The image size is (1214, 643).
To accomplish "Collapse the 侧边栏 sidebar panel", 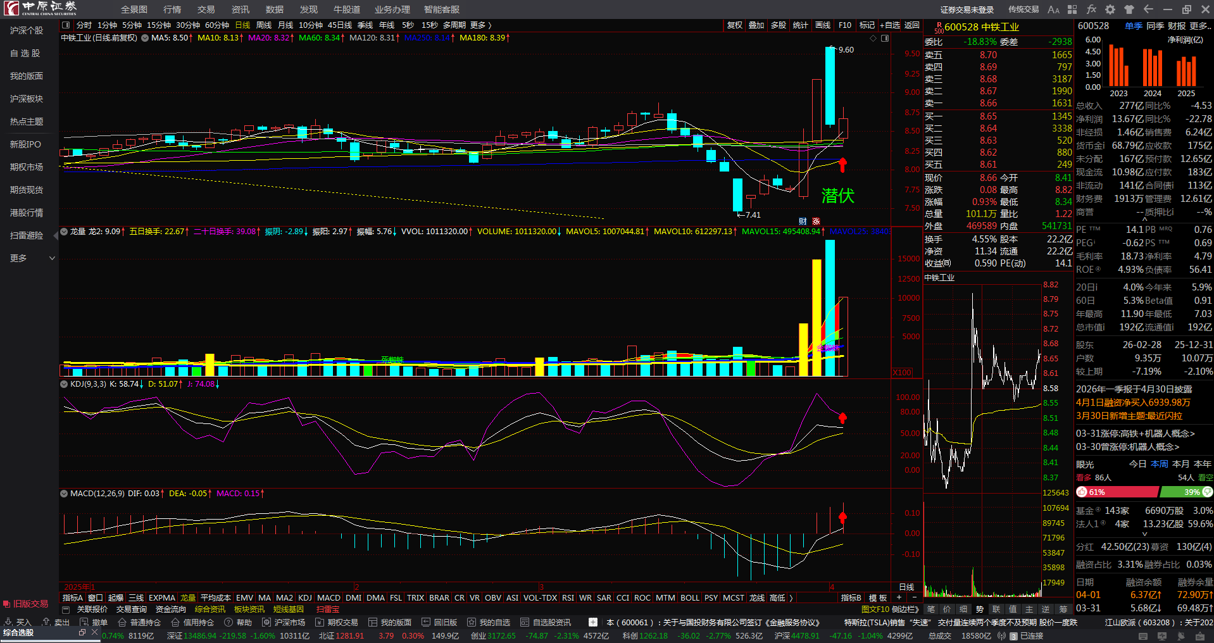I will click(905, 609).
